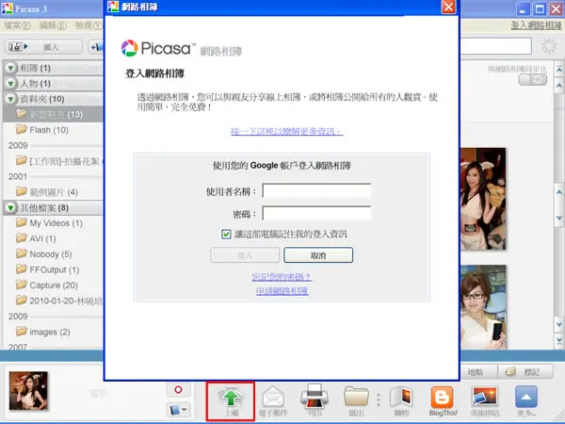The image size is (565, 424).
Task: Select the Print printer icon
Action: (315, 396)
